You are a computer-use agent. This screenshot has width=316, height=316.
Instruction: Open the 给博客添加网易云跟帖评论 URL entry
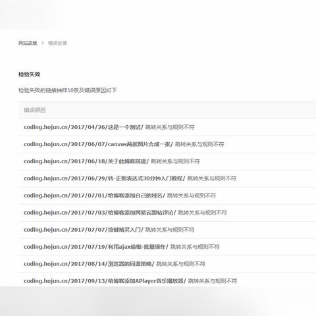click(x=100, y=213)
